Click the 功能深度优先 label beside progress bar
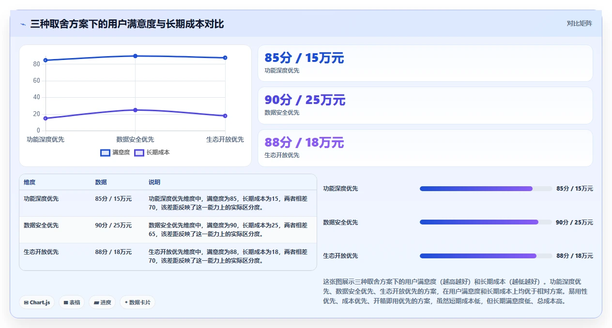The width and height of the screenshot is (612, 328). 340,189
